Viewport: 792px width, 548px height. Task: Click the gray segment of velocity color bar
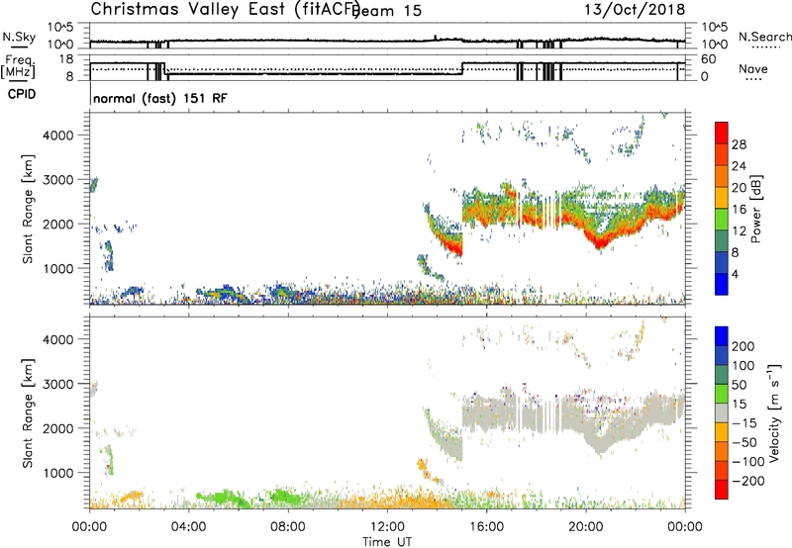click(722, 412)
